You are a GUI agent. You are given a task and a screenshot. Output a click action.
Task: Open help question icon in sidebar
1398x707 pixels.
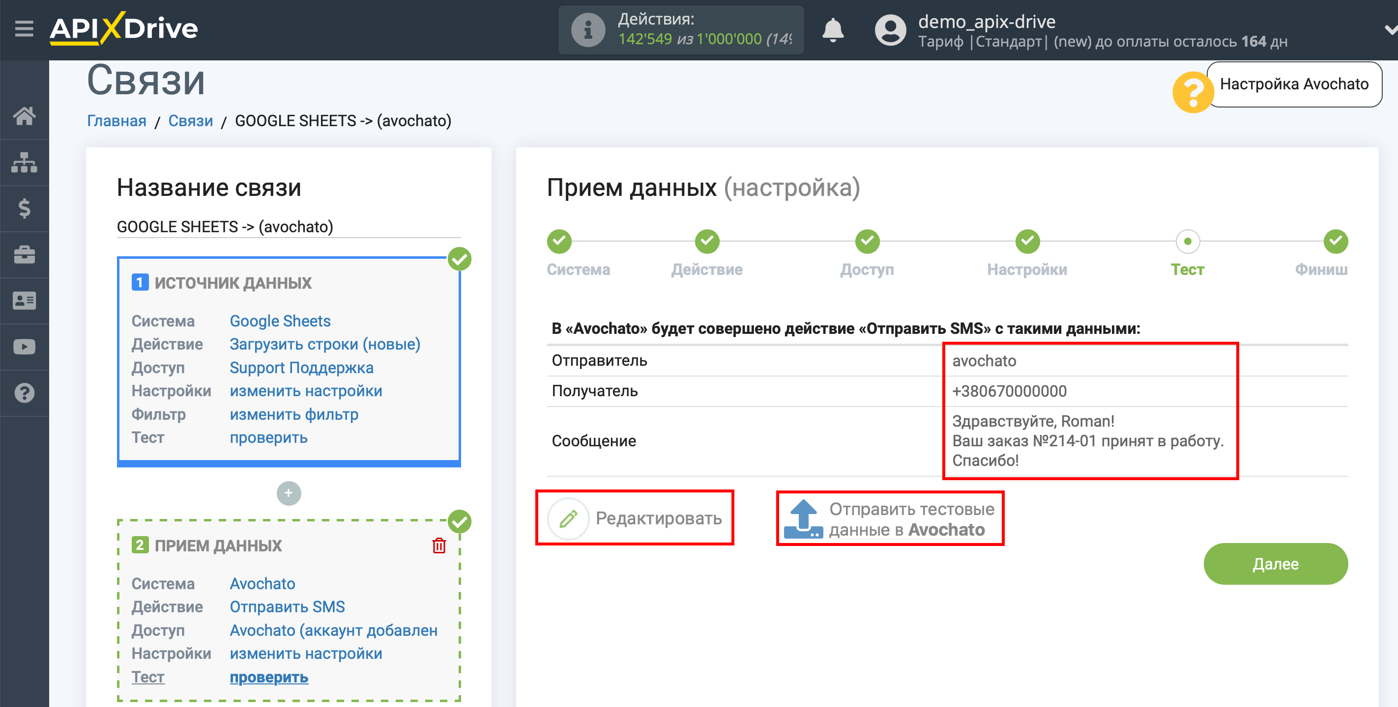25,393
